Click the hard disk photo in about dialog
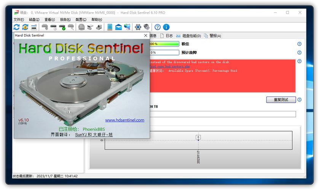The image size is (319, 190). [x=81, y=91]
